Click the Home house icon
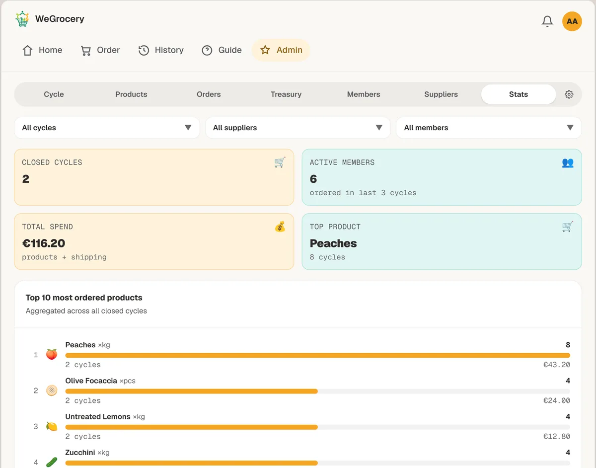This screenshot has width=596, height=468. click(x=27, y=50)
